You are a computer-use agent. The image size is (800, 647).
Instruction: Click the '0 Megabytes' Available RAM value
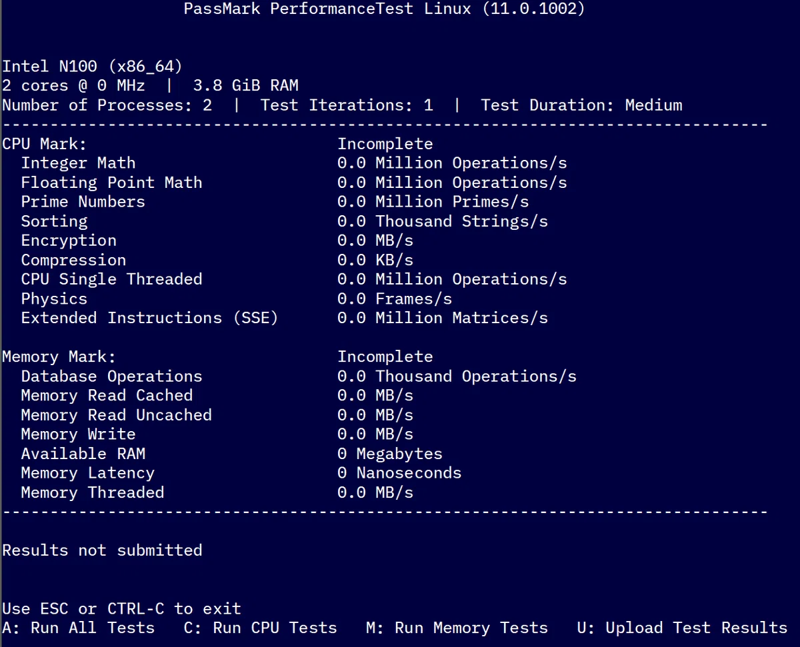click(x=390, y=454)
